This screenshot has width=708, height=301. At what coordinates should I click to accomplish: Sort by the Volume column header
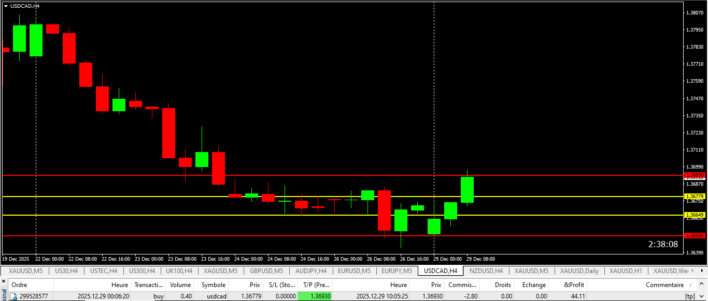pyautogui.click(x=180, y=285)
